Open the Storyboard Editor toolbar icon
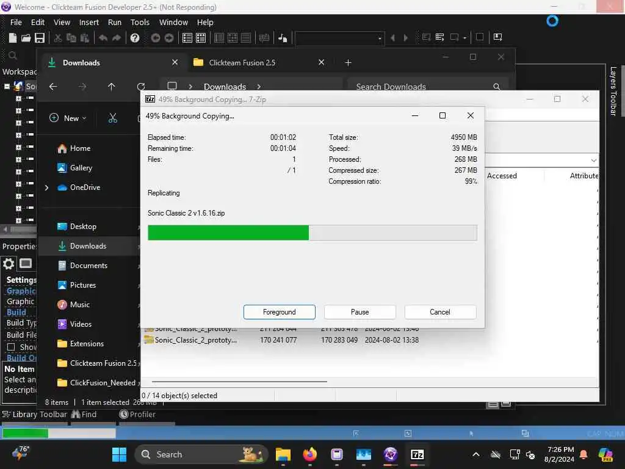Screen dimensions: 625x469 click(187, 37)
